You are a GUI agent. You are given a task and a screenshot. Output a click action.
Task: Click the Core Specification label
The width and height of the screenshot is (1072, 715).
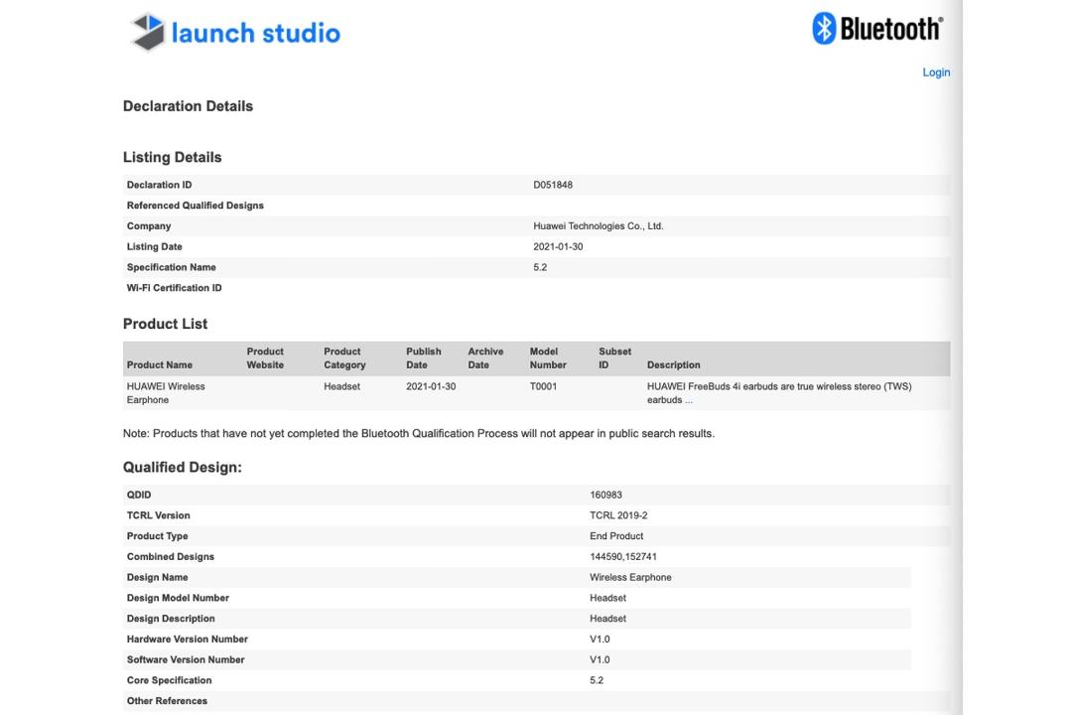(169, 679)
